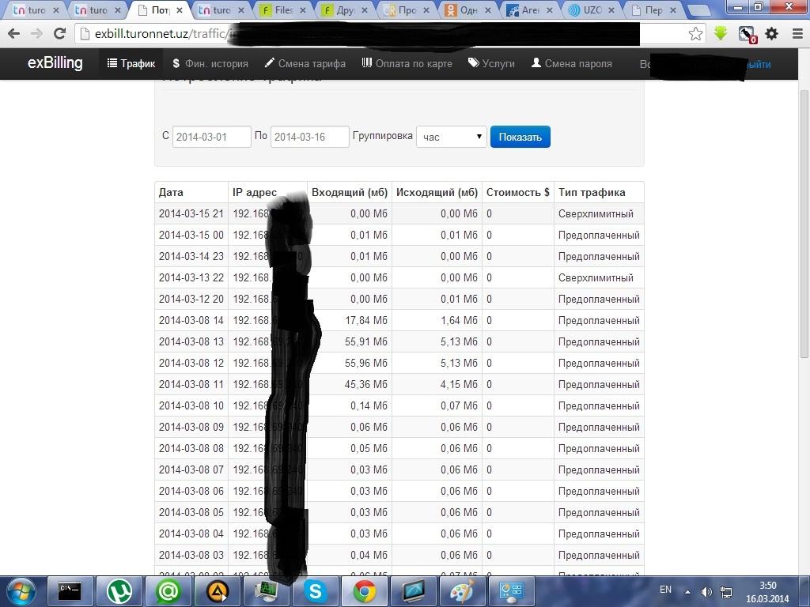This screenshot has width=810, height=607.
Task: Open Chrome from the taskbar
Action: click(365, 591)
